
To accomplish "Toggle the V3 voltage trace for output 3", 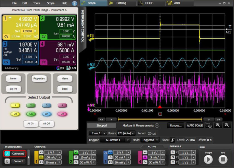I will [110, 152].
